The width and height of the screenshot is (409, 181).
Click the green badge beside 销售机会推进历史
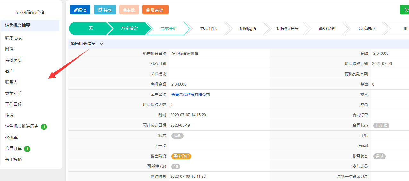(x=44, y=127)
